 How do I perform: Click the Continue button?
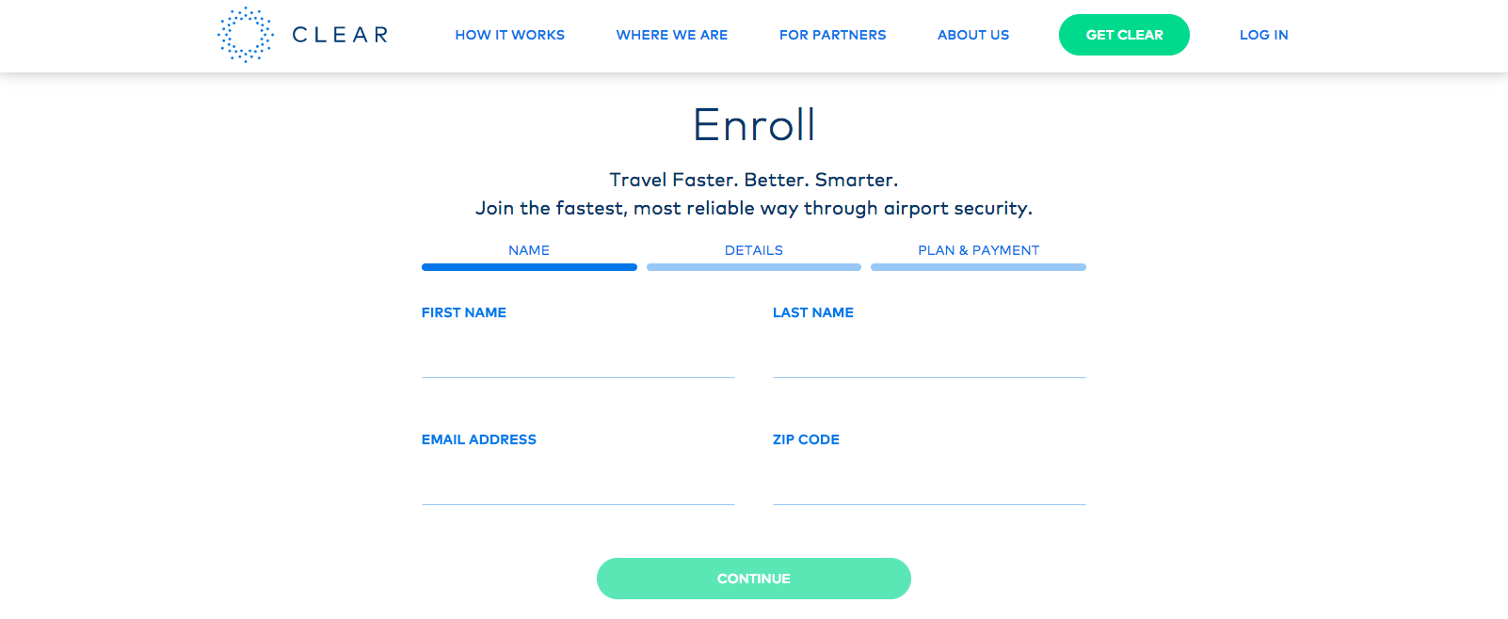(x=754, y=579)
